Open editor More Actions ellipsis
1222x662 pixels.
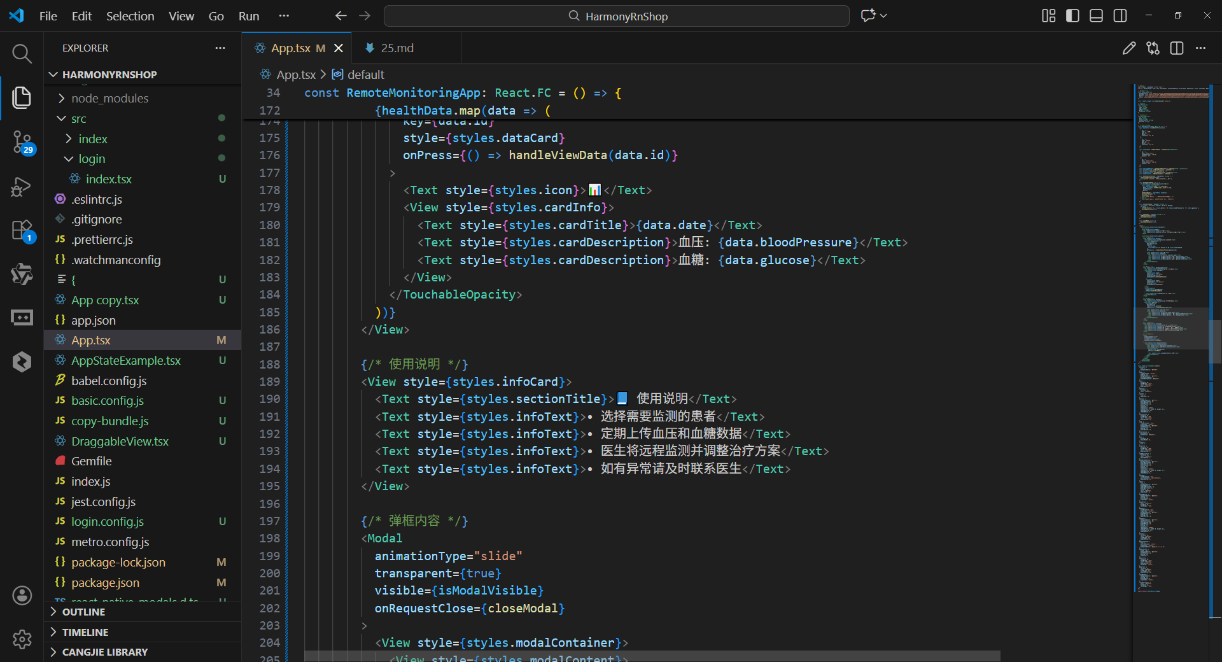coord(1201,48)
